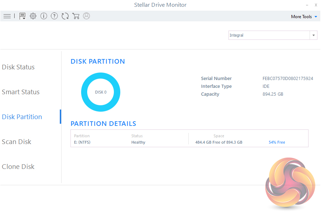Expand the More Tools dropdown
Screen dimensions: 321x213
304,17
